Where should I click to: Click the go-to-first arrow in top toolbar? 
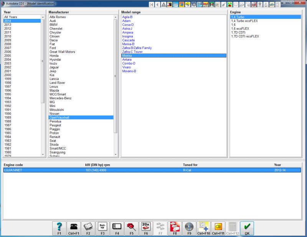[x=152, y=4]
